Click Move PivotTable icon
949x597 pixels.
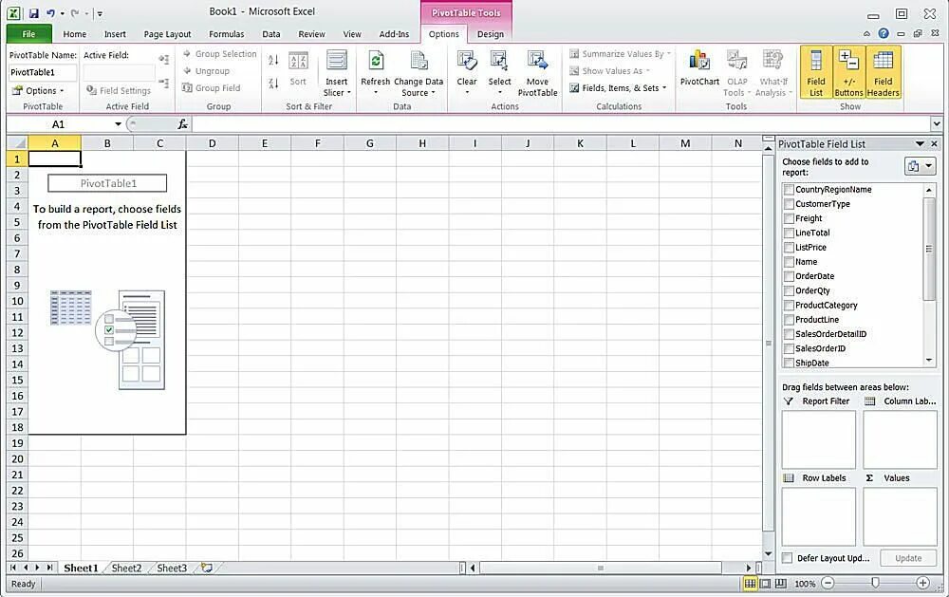(537, 61)
